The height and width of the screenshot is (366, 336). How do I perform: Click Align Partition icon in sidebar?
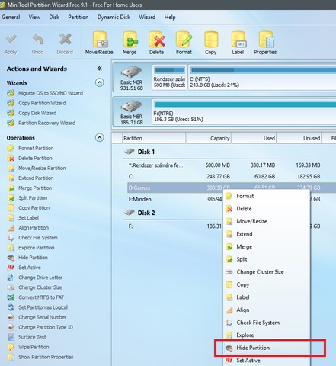(x=11, y=228)
